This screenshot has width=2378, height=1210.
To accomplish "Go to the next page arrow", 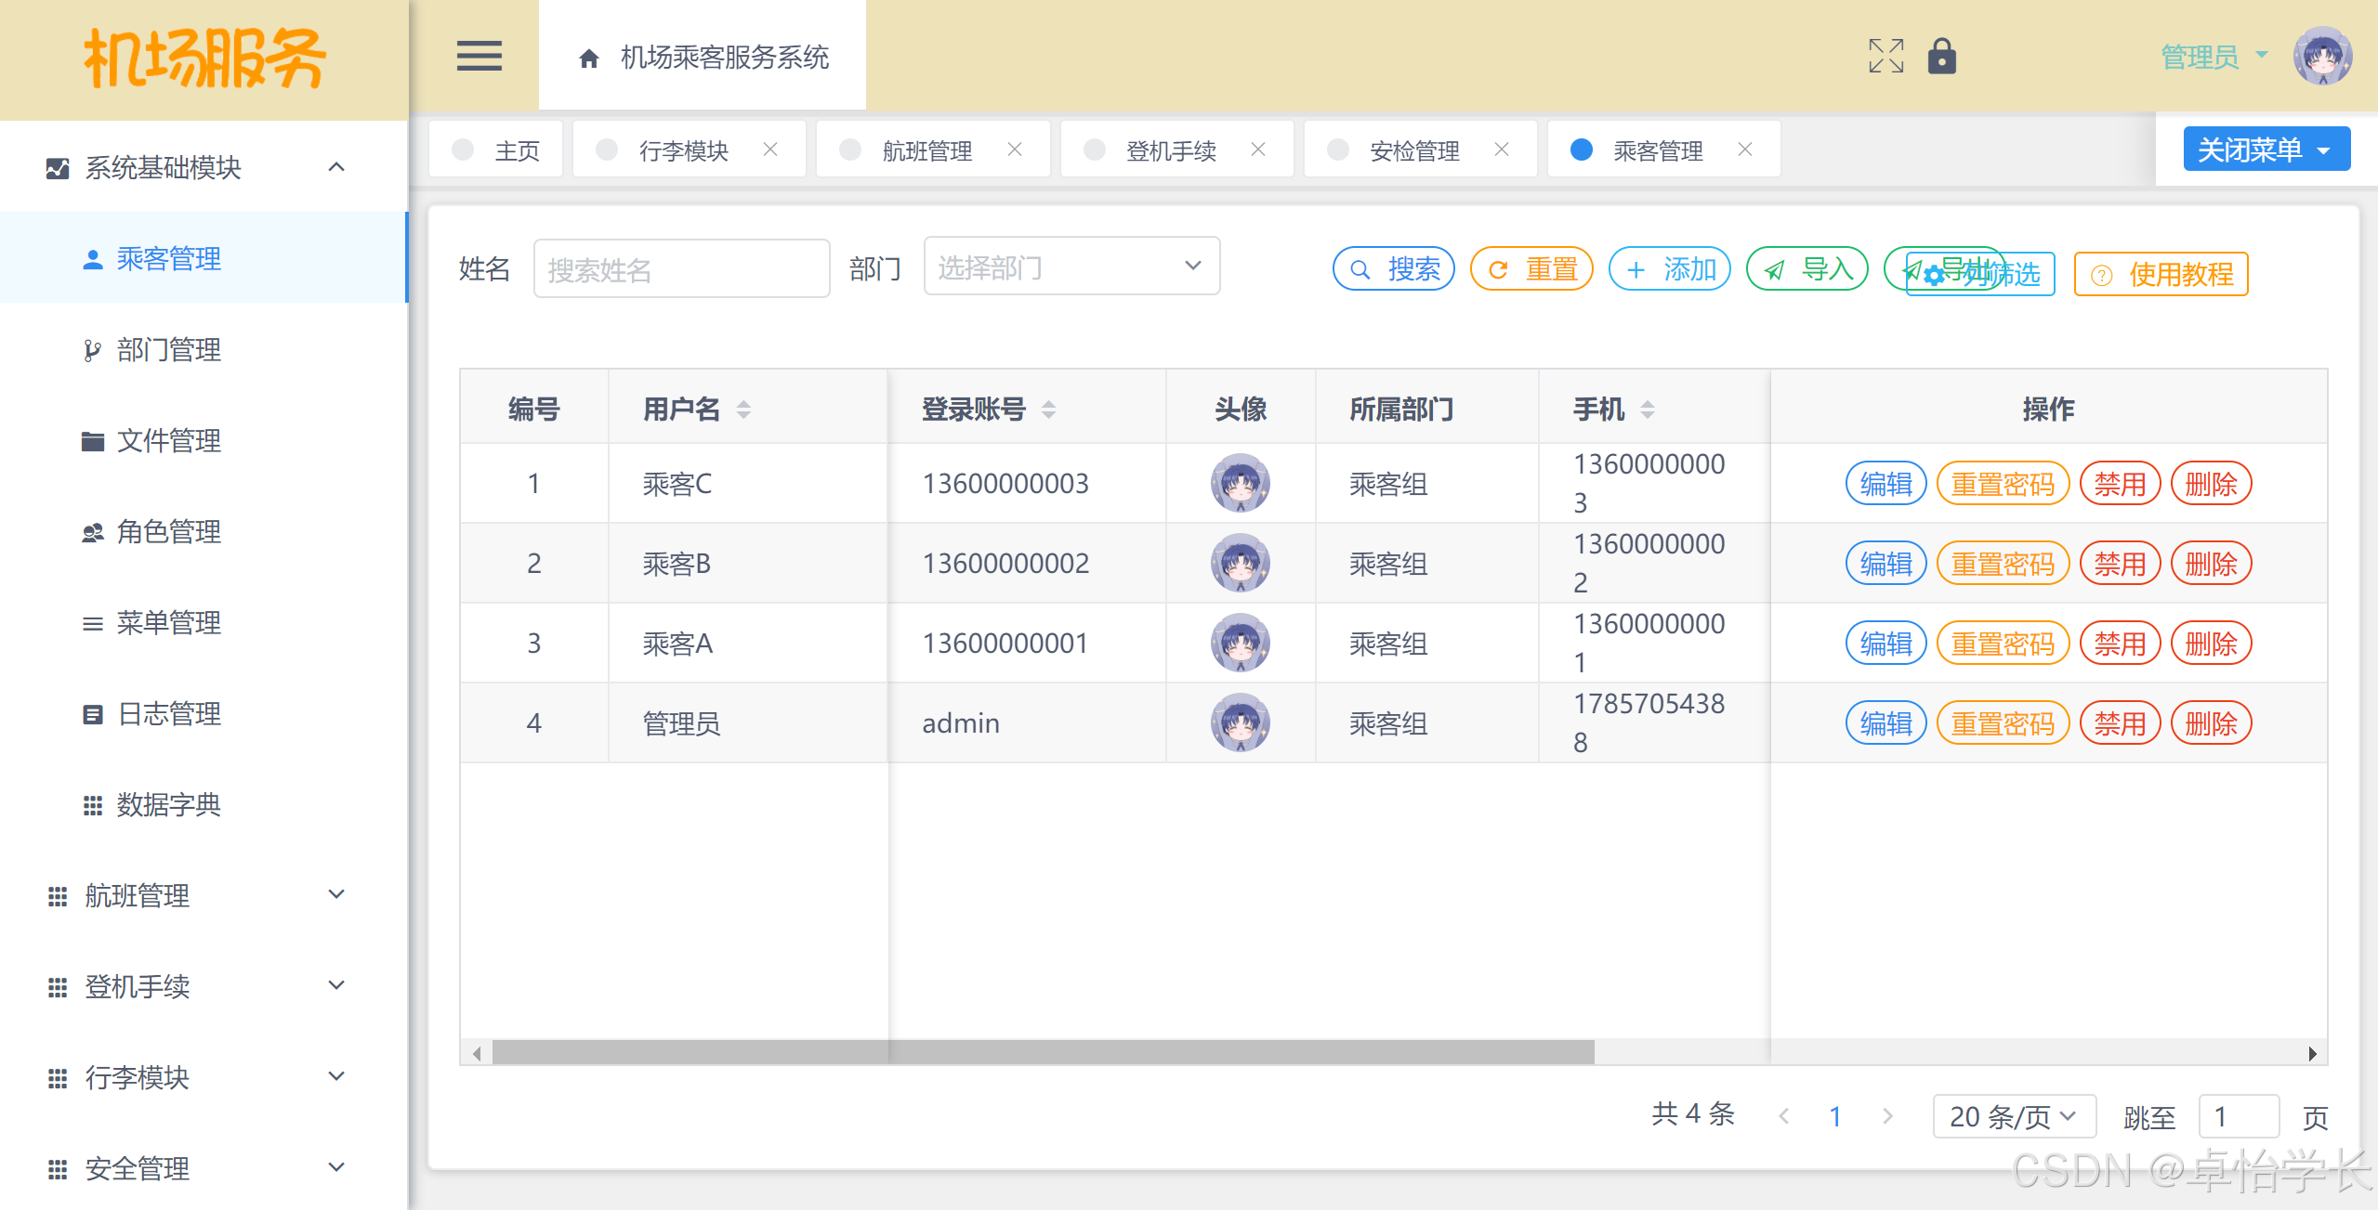I will 1887,1116.
